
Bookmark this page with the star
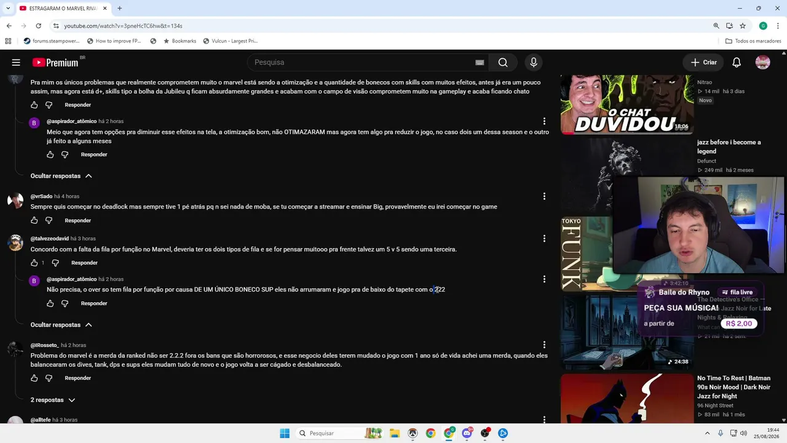[x=743, y=26]
